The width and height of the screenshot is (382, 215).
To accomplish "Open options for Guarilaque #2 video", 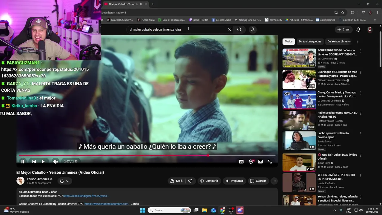I will click(x=361, y=73).
